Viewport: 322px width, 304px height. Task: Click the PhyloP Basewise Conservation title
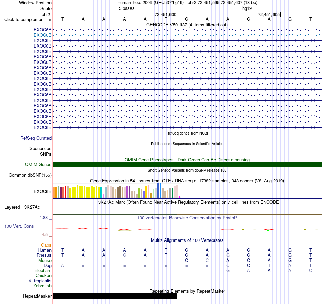(x=187, y=218)
